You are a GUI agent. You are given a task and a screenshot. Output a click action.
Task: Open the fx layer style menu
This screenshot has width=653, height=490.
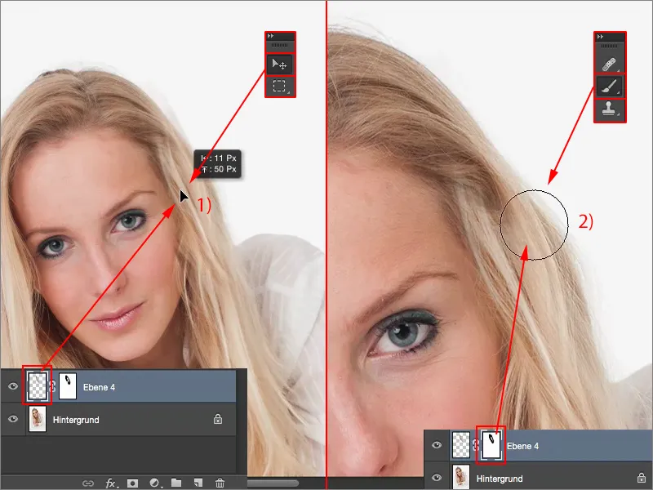pos(110,483)
